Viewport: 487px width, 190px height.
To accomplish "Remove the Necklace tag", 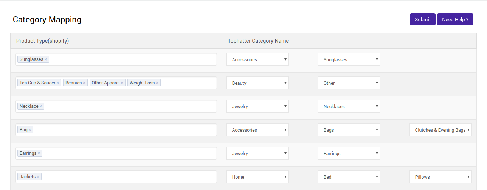I will click(41, 106).
